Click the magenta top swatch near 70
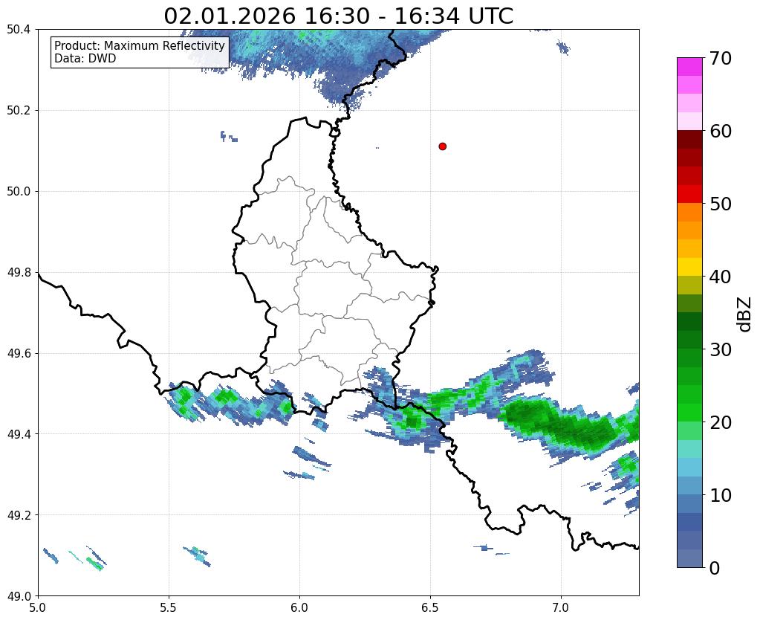 pos(689,66)
